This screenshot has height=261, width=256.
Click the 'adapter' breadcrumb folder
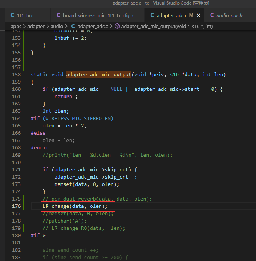36,27
